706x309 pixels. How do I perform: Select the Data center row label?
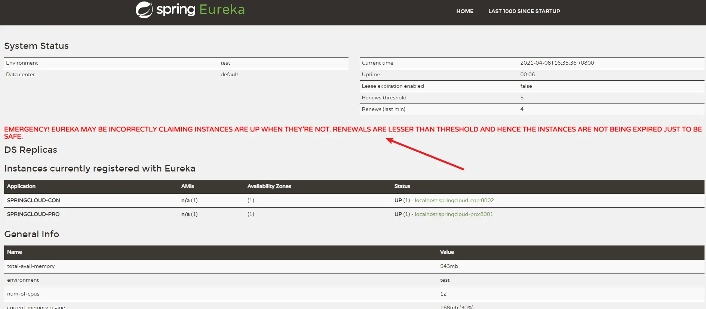(x=20, y=74)
